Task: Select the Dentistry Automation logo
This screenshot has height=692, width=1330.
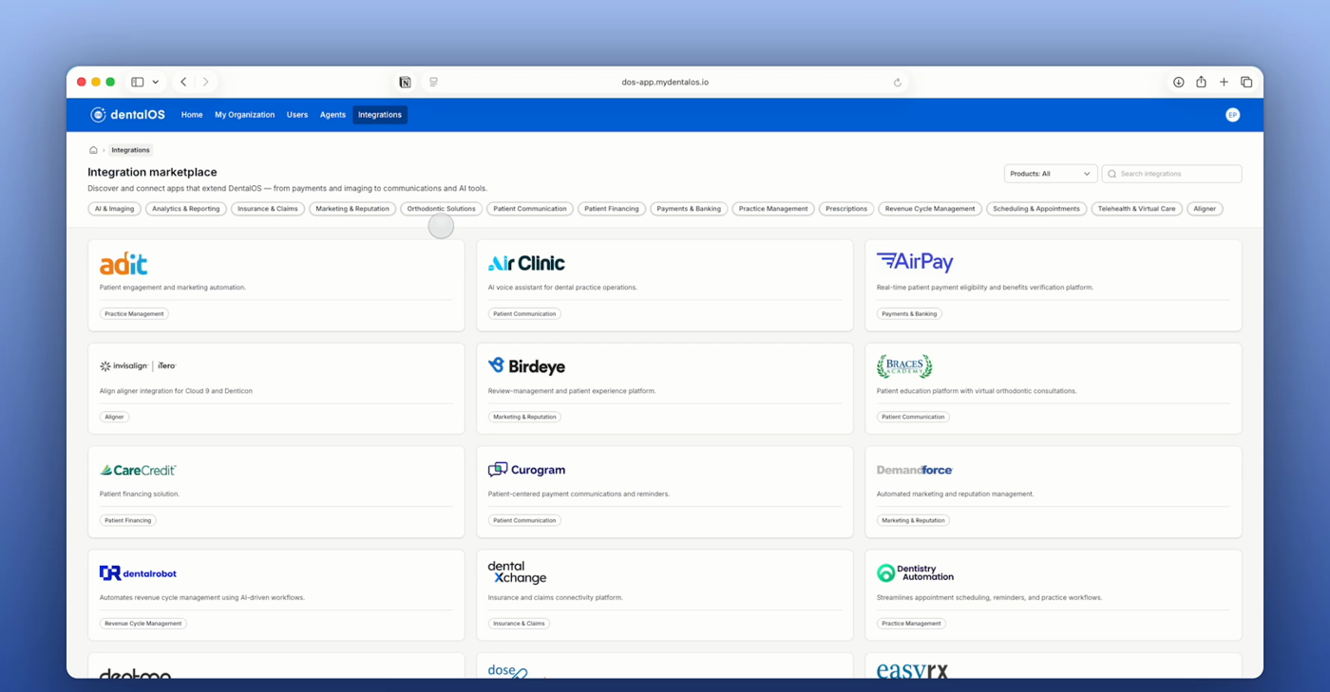Action: click(915, 572)
